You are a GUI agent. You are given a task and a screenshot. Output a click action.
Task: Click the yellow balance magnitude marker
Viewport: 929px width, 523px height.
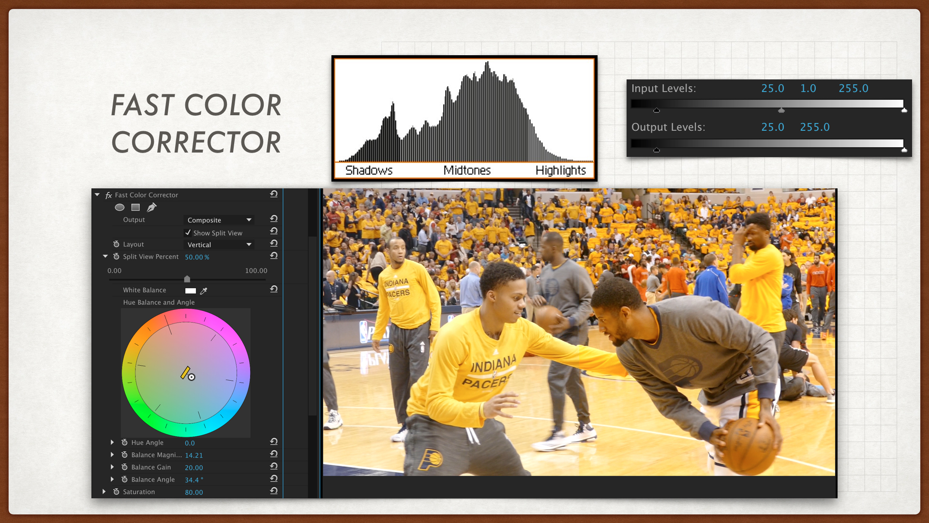point(185,372)
